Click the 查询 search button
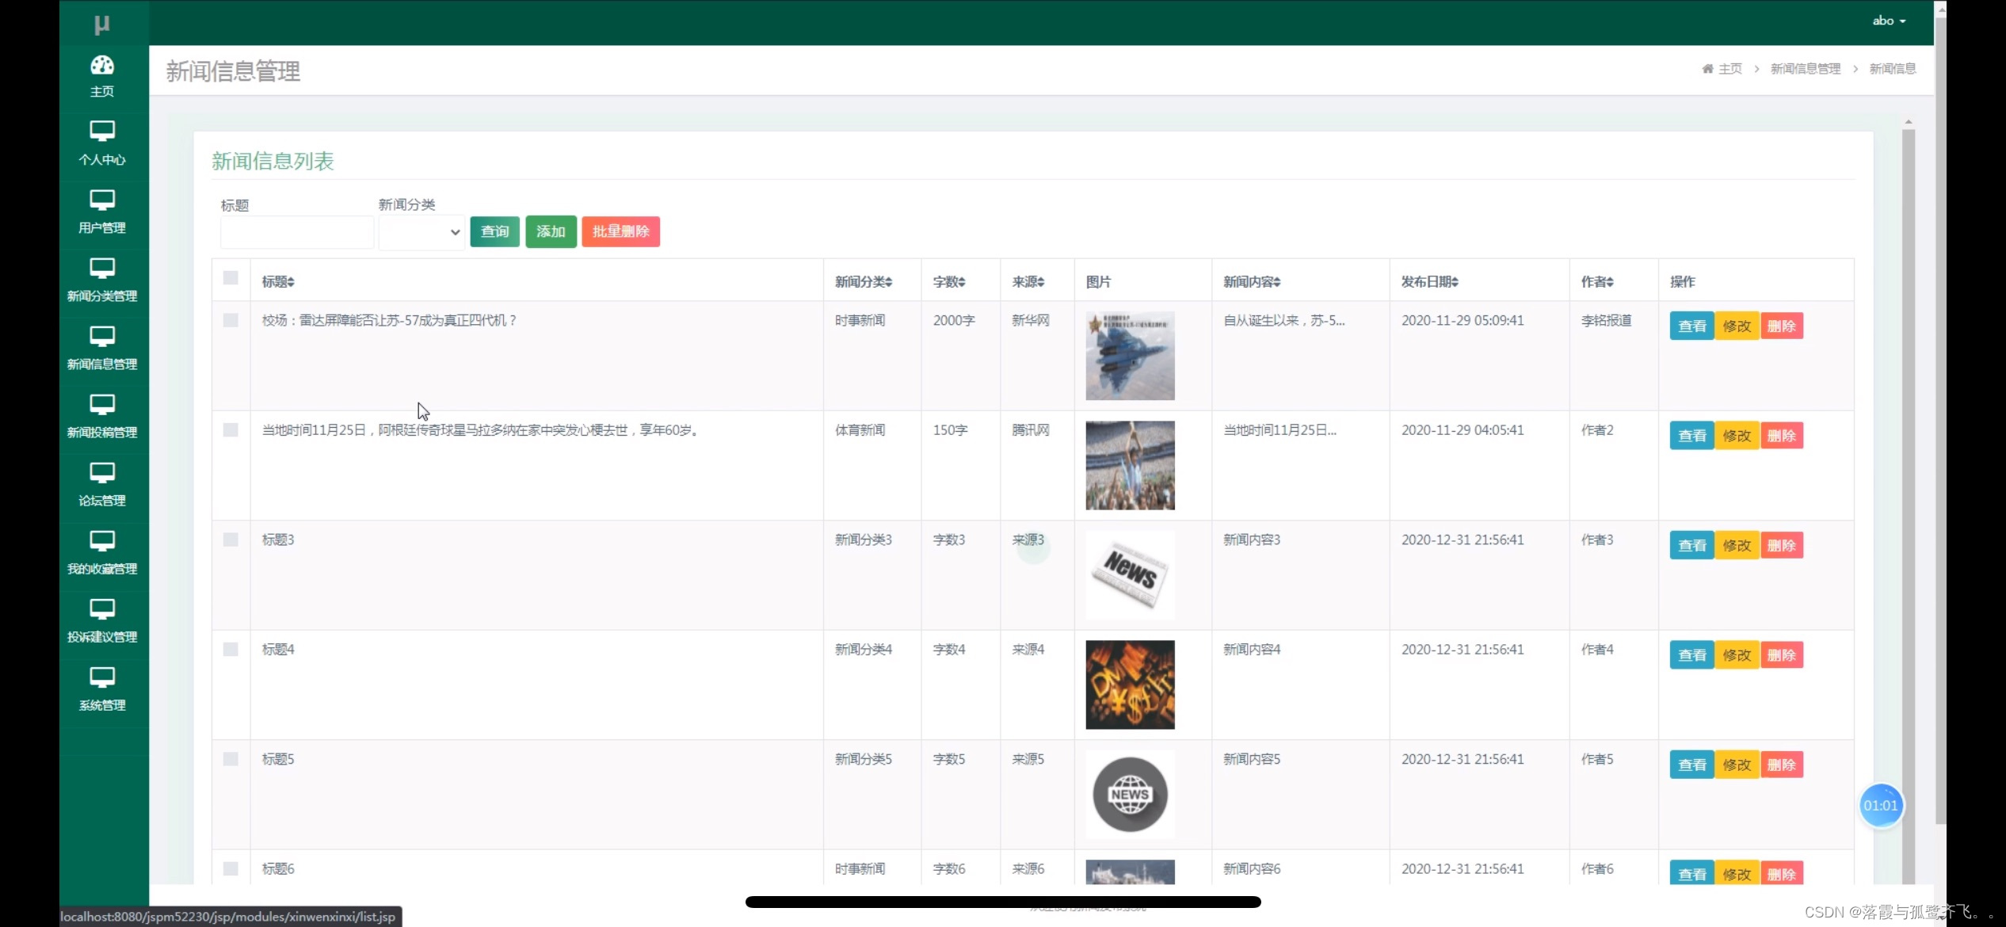The height and width of the screenshot is (927, 2006). [x=495, y=231]
